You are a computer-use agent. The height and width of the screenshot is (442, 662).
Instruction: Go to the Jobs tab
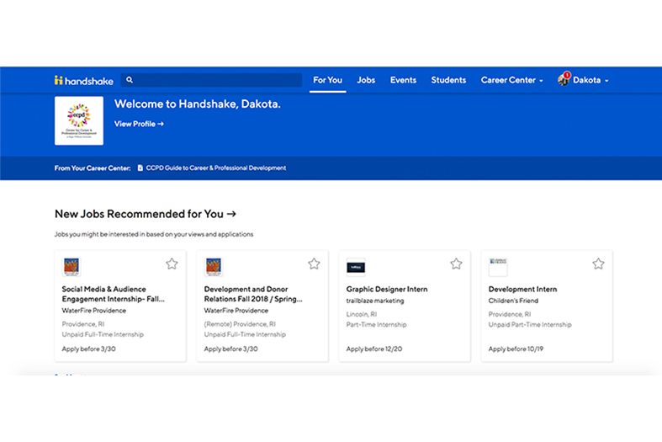coord(366,80)
